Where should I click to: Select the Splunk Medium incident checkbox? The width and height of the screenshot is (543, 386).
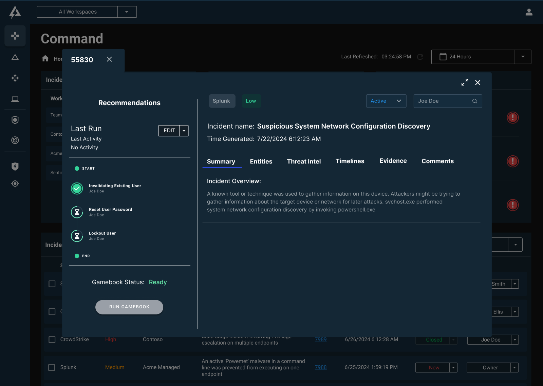pyautogui.click(x=52, y=367)
